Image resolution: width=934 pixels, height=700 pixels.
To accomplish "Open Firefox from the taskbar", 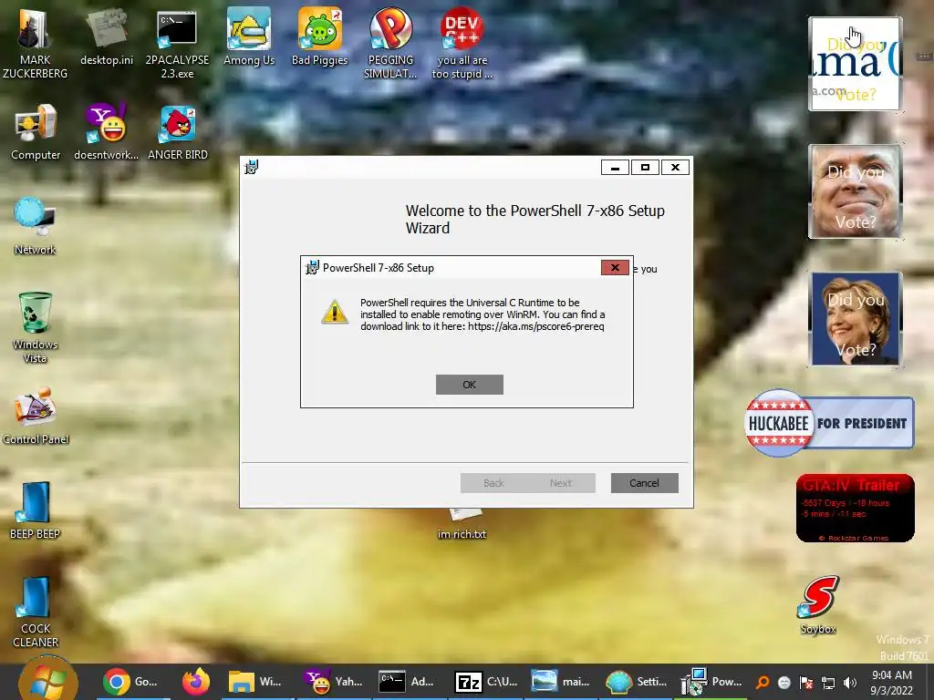I will (196, 682).
